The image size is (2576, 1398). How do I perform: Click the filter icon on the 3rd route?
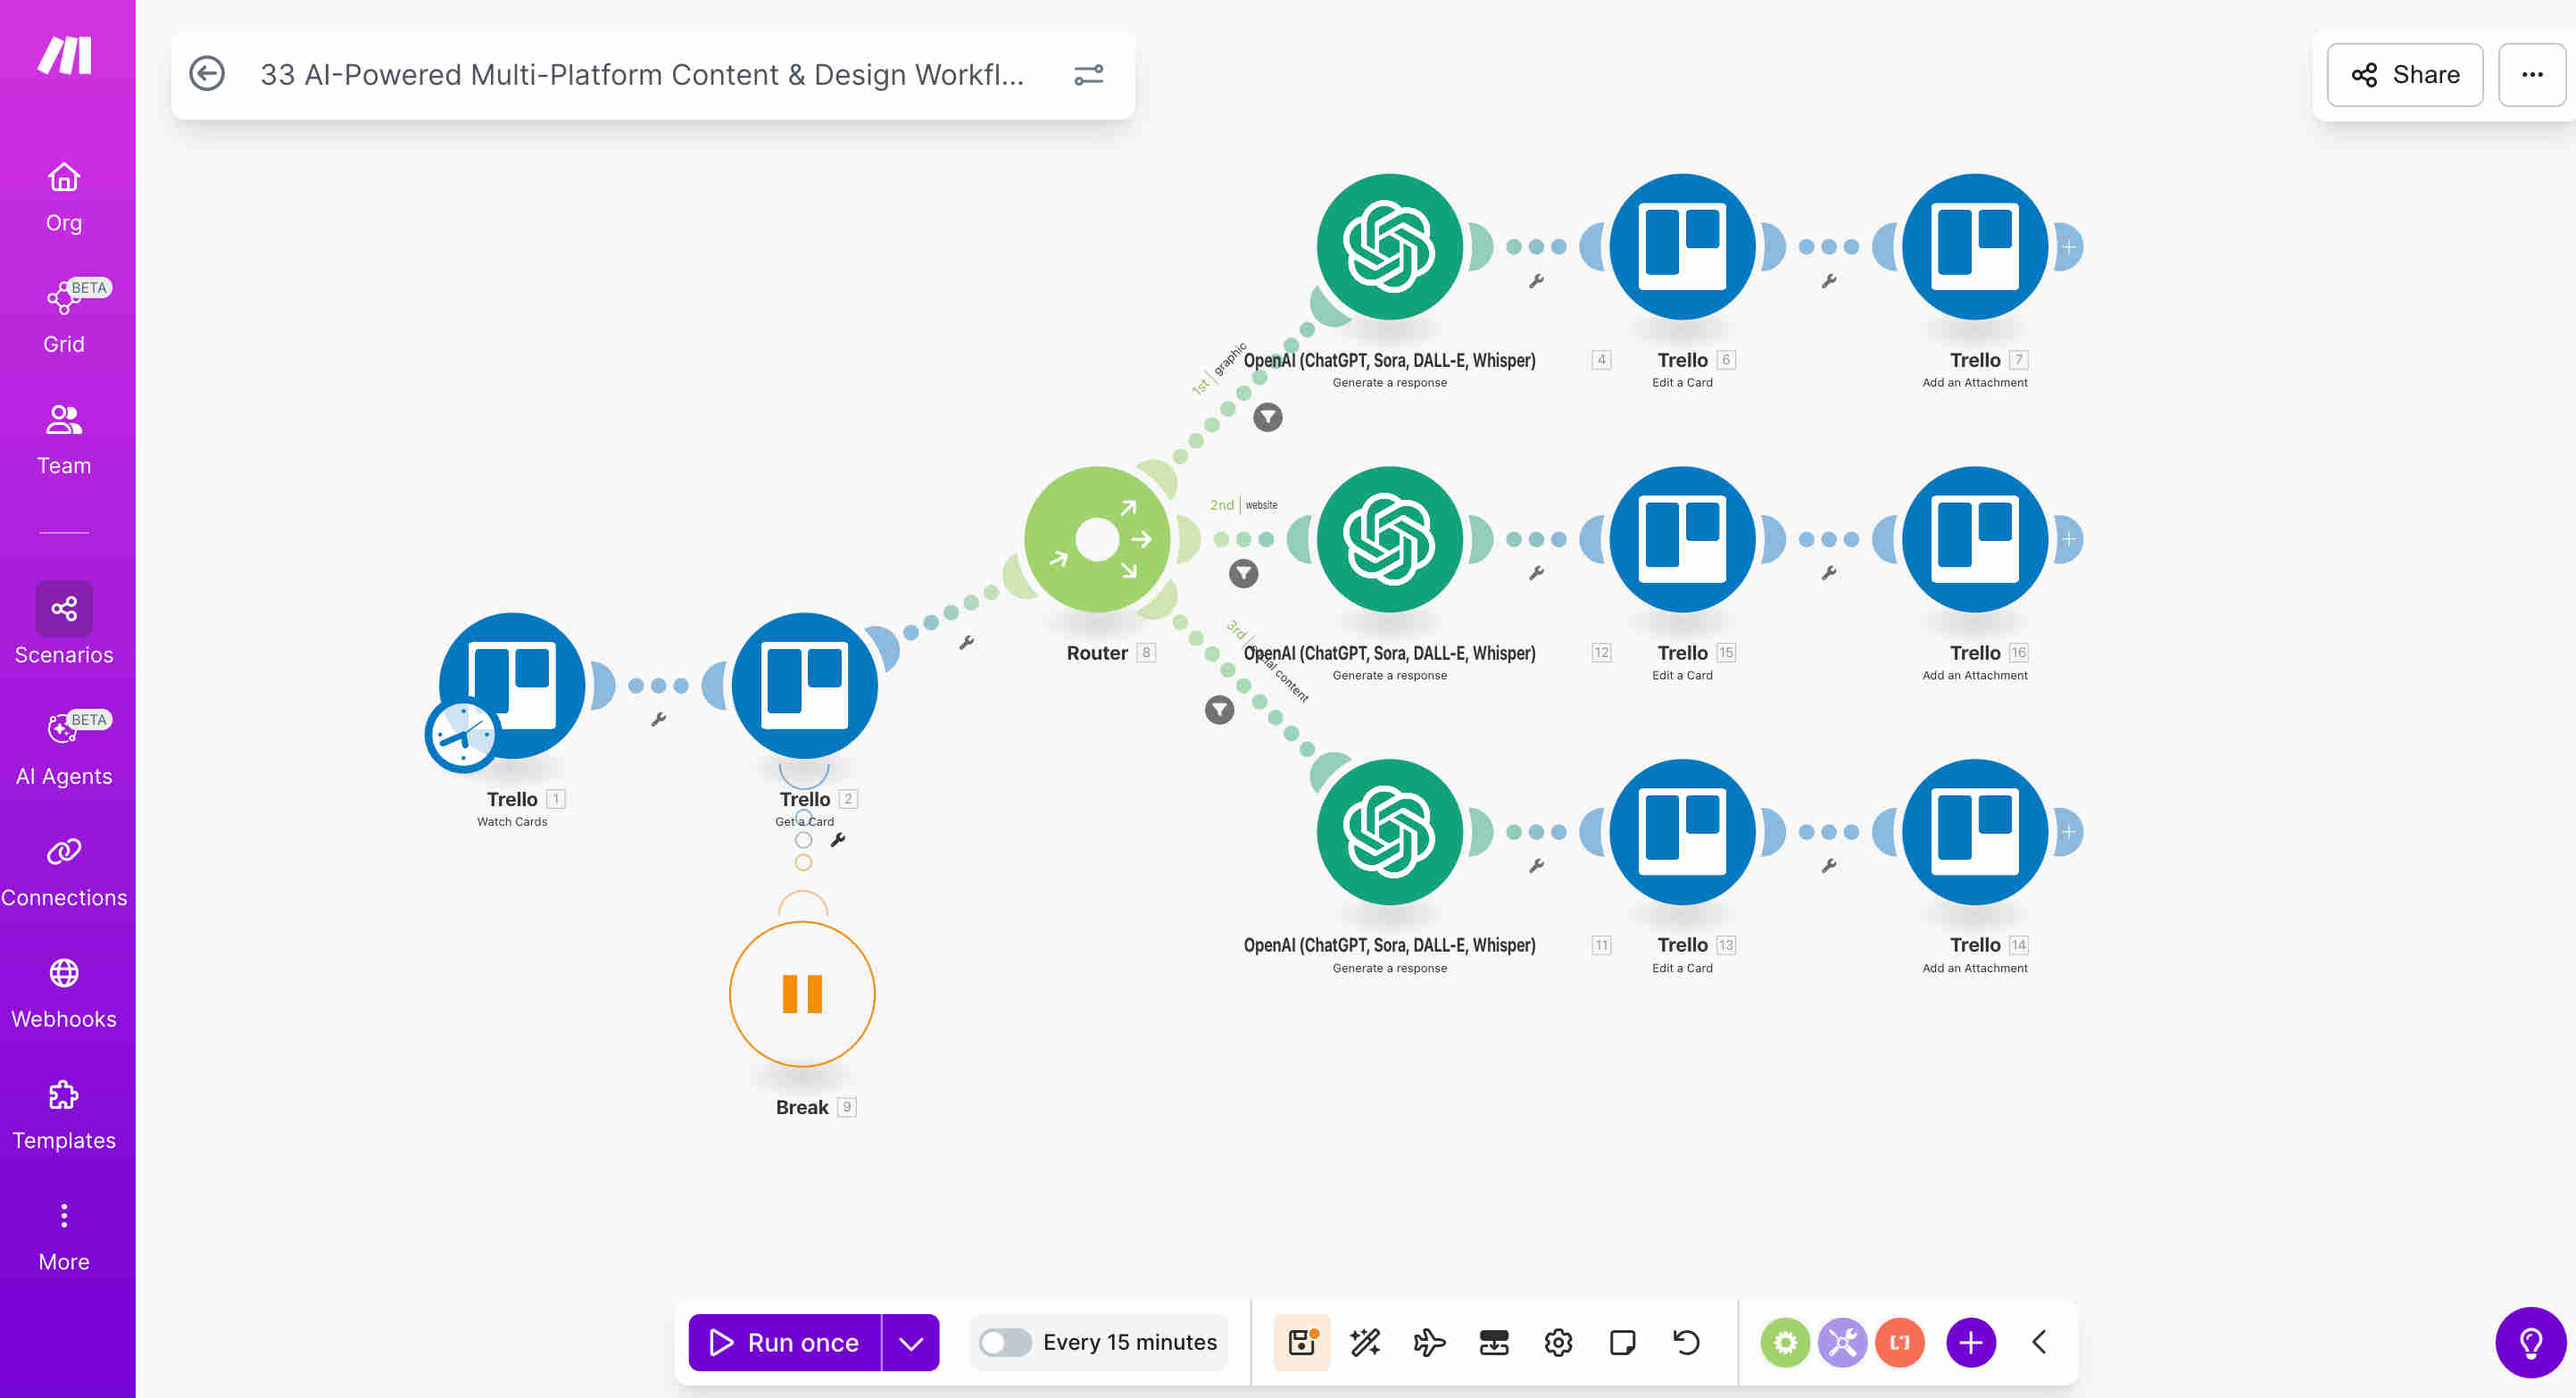[x=1219, y=710]
